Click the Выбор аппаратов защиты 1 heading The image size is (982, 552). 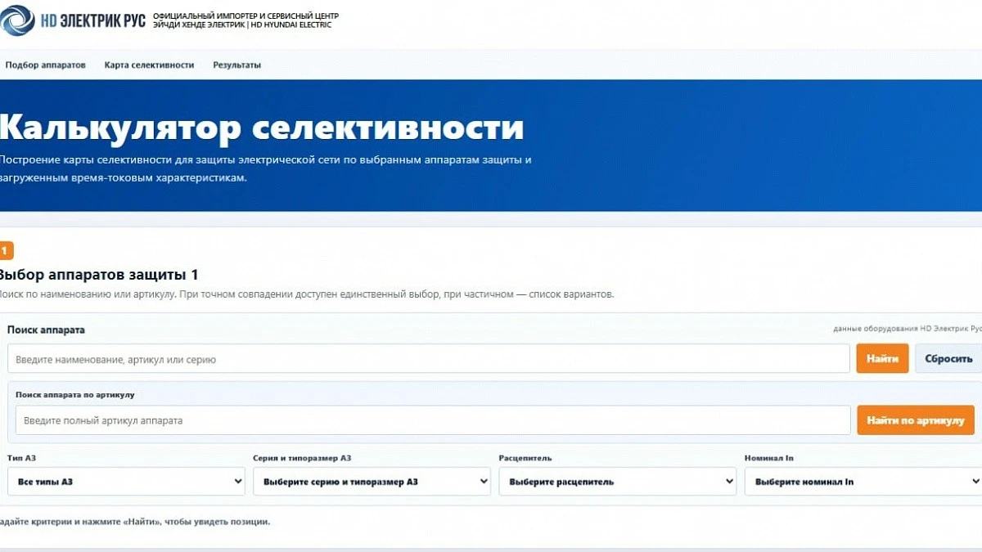coord(98,275)
